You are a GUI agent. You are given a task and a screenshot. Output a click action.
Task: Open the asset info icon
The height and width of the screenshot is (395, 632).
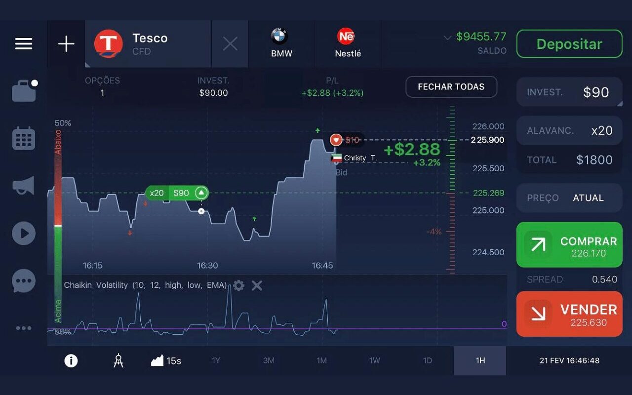(71, 361)
